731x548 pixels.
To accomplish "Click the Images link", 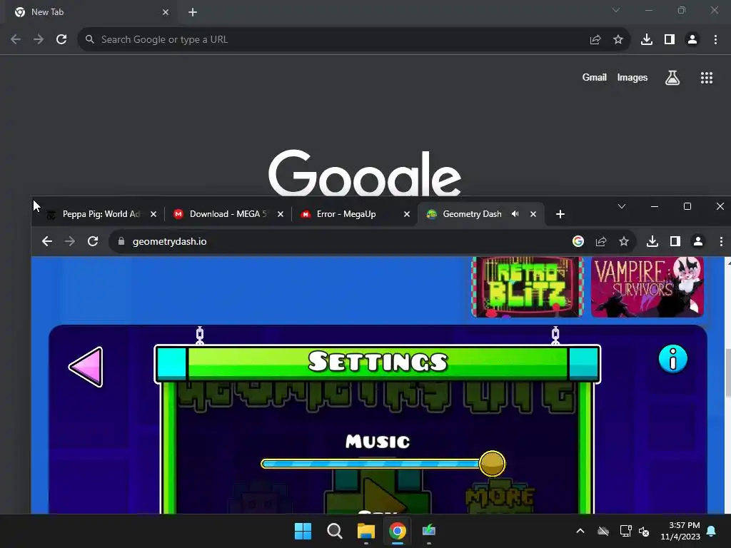I will [632, 77].
